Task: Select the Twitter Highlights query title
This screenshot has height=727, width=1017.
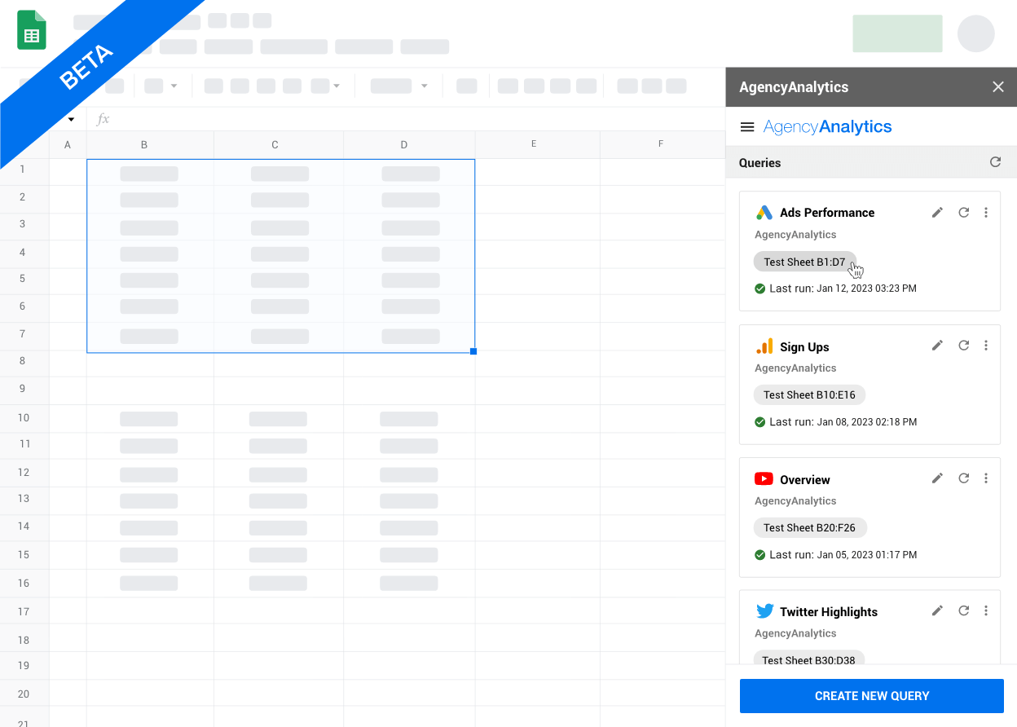Action: coord(829,612)
